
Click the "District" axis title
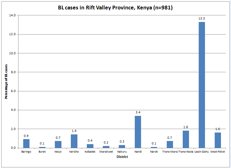122,157
